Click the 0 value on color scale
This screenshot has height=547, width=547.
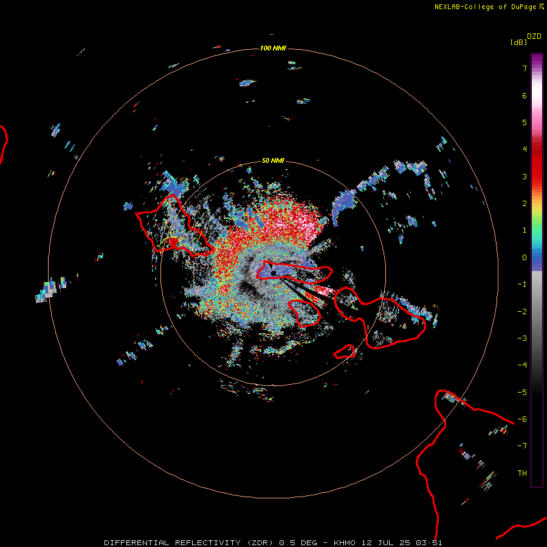coord(525,258)
